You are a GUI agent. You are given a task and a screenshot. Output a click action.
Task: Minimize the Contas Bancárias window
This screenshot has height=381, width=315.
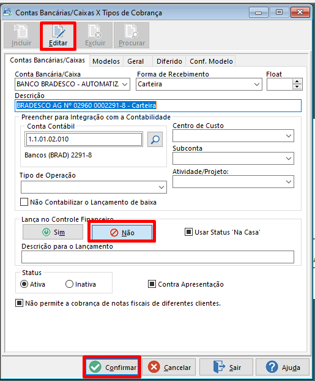(259, 12)
